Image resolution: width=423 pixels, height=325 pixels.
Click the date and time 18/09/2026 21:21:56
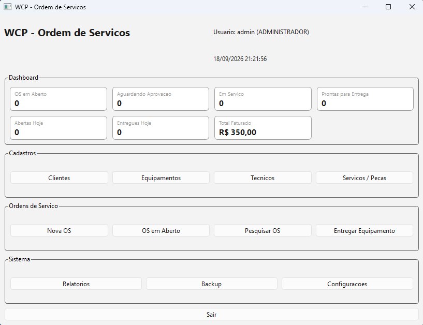click(240, 59)
